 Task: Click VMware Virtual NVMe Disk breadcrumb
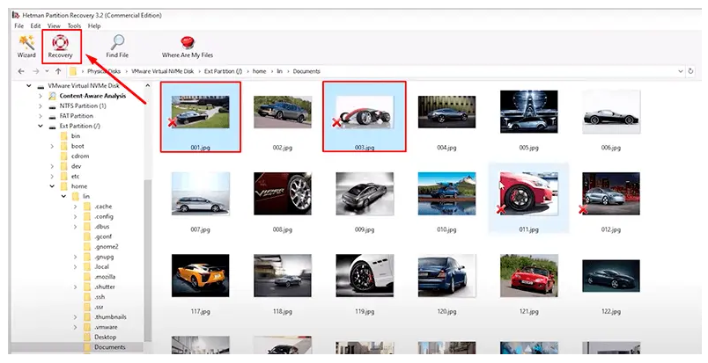(163, 71)
